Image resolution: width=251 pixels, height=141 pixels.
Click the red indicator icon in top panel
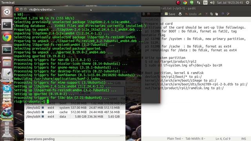click(178, 2)
